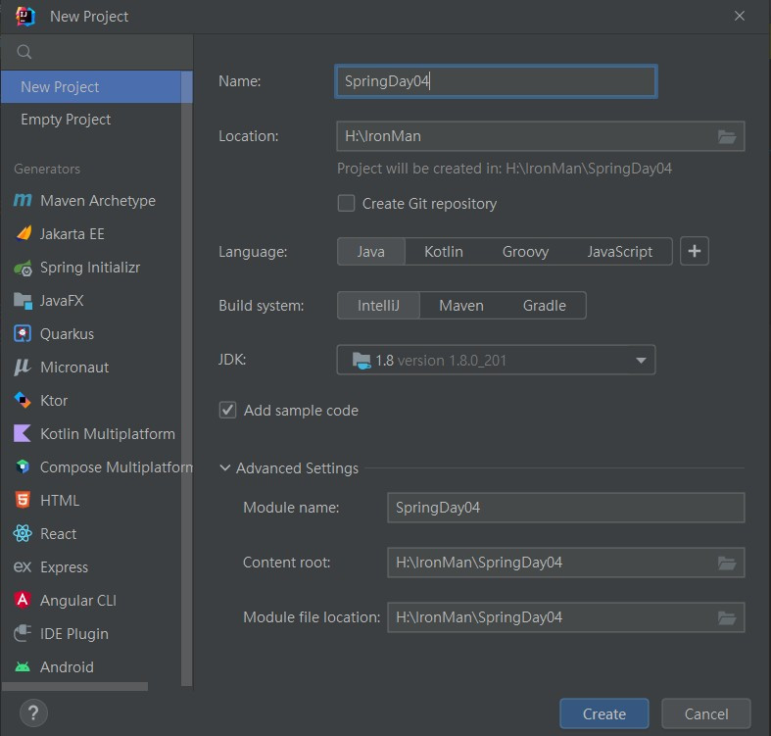The image size is (771, 736).
Task: Open the help question mark button
Action: [x=33, y=712]
